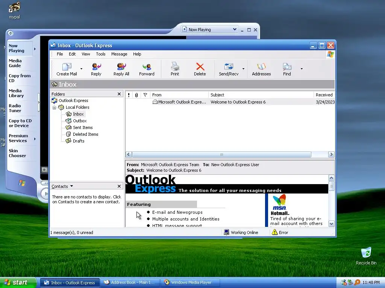Viewport: 385px width, 288px height.
Task: Open Media Guide in Media Player
Action: click(x=15, y=63)
